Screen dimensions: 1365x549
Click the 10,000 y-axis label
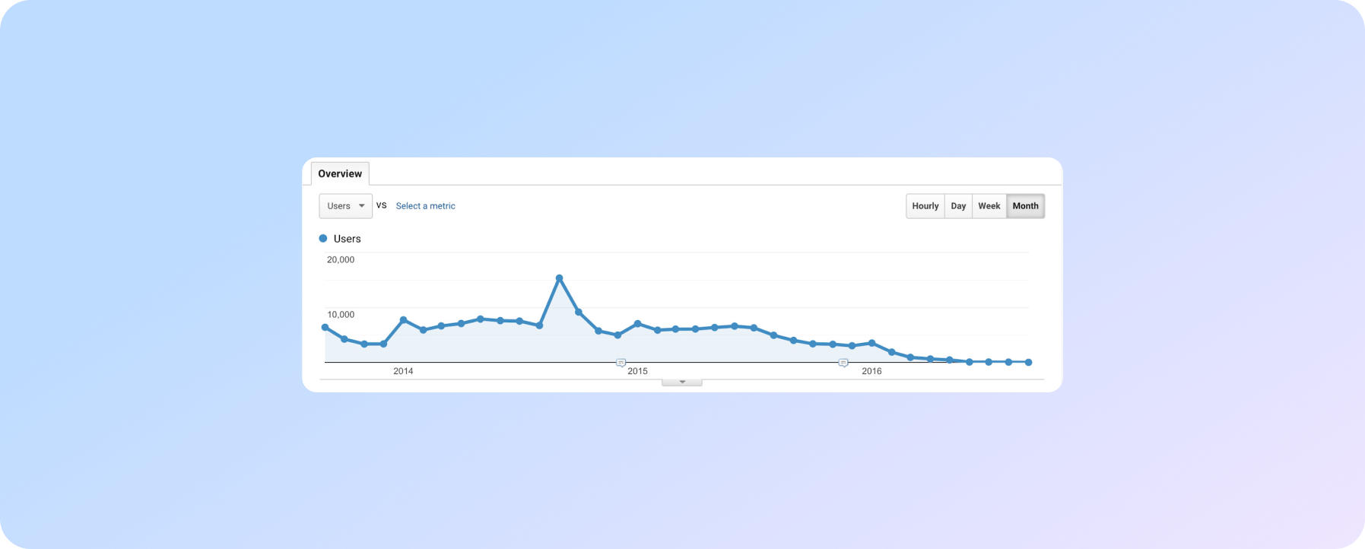coord(341,314)
